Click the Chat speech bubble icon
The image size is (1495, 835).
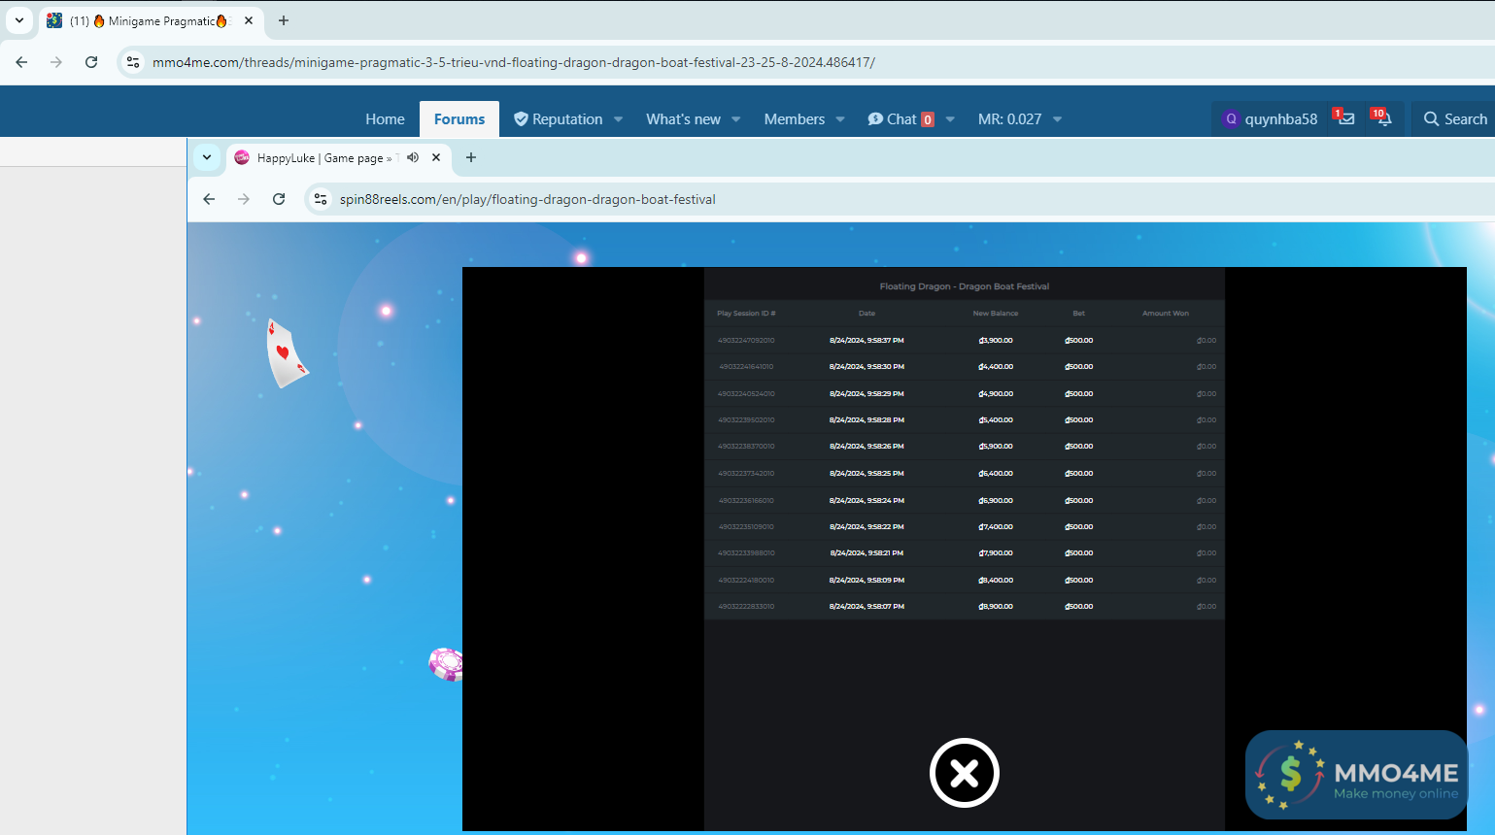pyautogui.click(x=875, y=118)
